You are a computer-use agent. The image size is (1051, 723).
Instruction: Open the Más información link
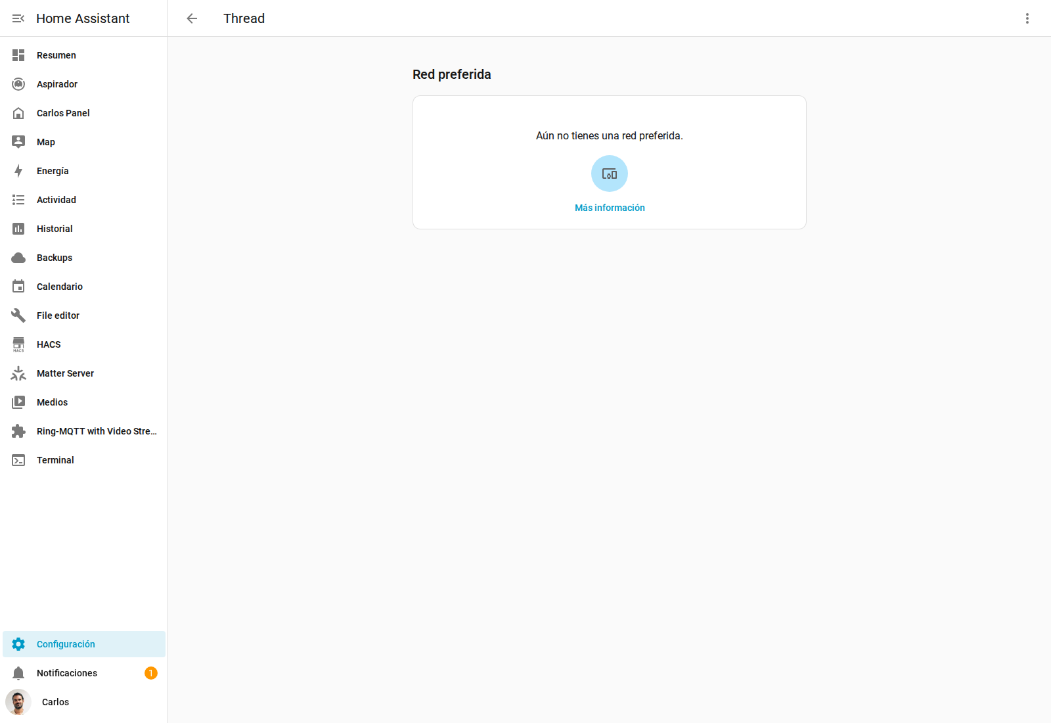click(x=610, y=208)
